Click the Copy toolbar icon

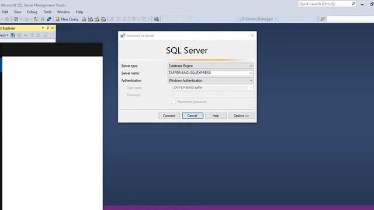[x=118, y=19]
